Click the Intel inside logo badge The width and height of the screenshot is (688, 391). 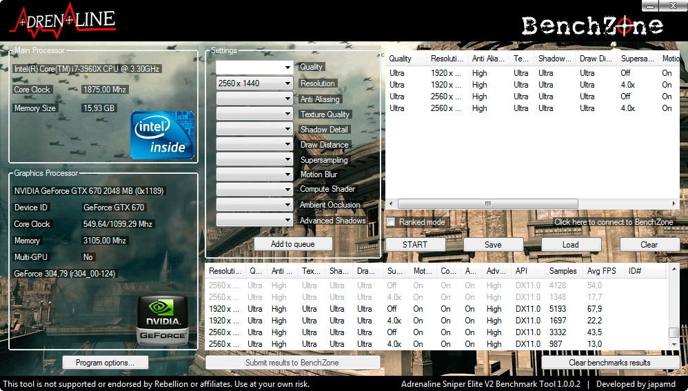pyautogui.click(x=162, y=135)
